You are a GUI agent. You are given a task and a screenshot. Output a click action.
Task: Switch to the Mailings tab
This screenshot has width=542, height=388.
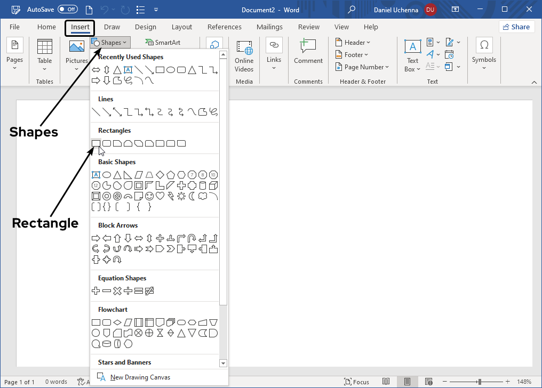pyautogui.click(x=269, y=27)
